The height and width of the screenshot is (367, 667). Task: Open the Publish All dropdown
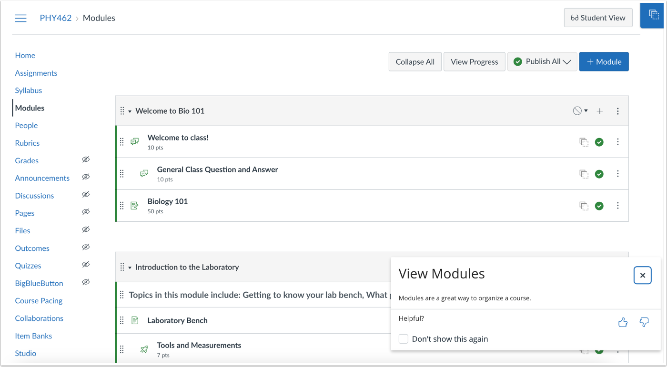pos(542,62)
